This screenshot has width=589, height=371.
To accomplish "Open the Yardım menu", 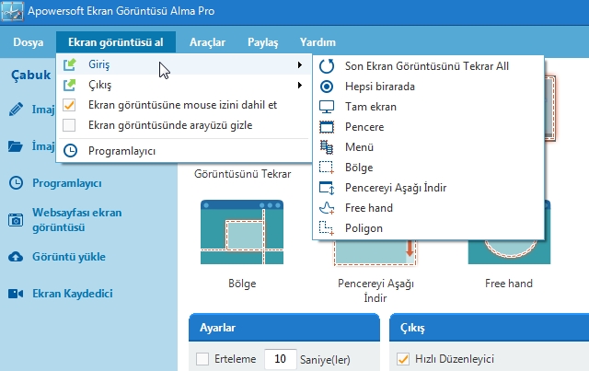I will click(x=318, y=42).
